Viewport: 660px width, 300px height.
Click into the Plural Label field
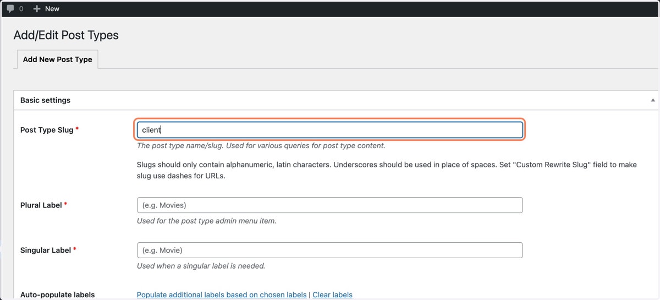(329, 205)
